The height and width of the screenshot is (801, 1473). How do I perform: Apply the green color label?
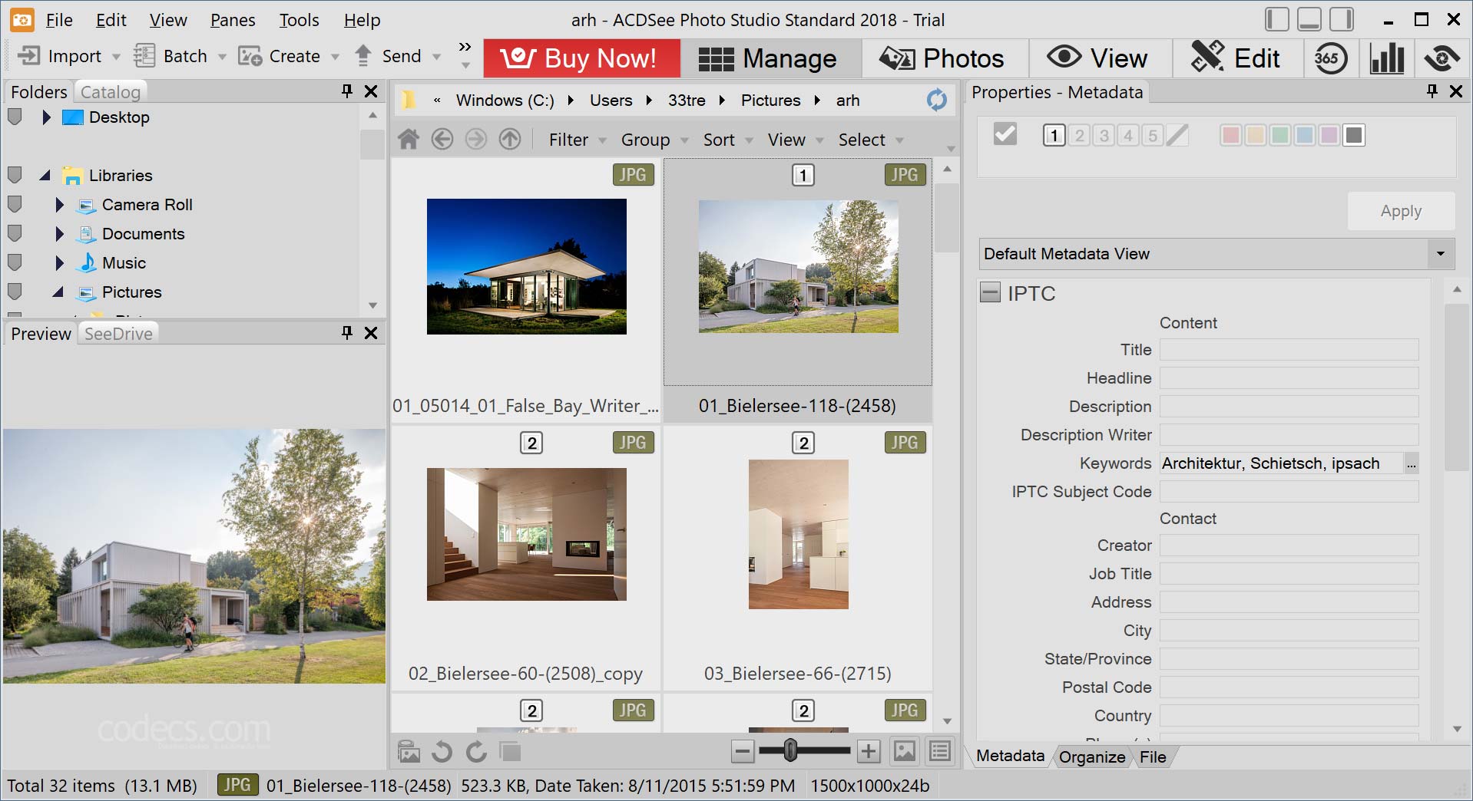1279,136
